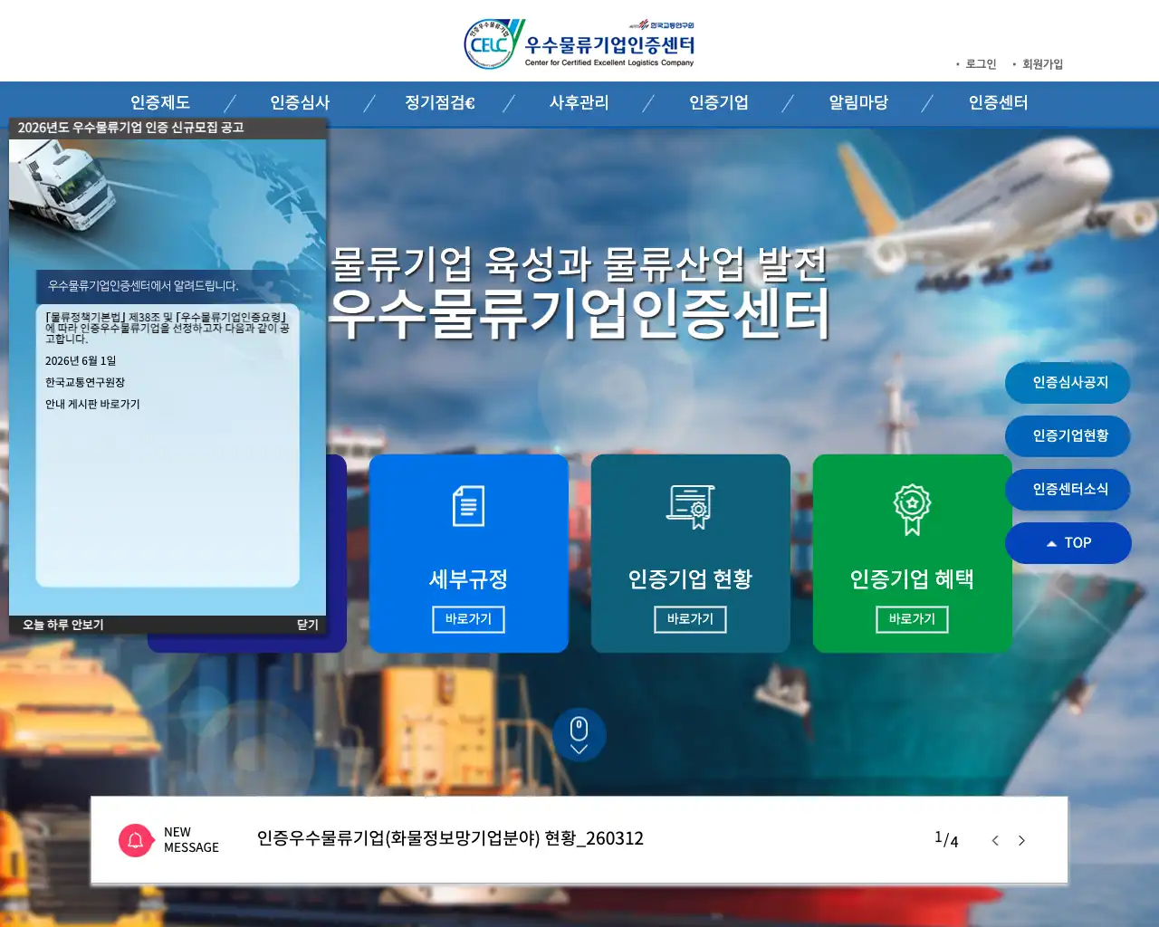Open the 사후관리 menu
This screenshot has width=1159, height=927.
(579, 102)
